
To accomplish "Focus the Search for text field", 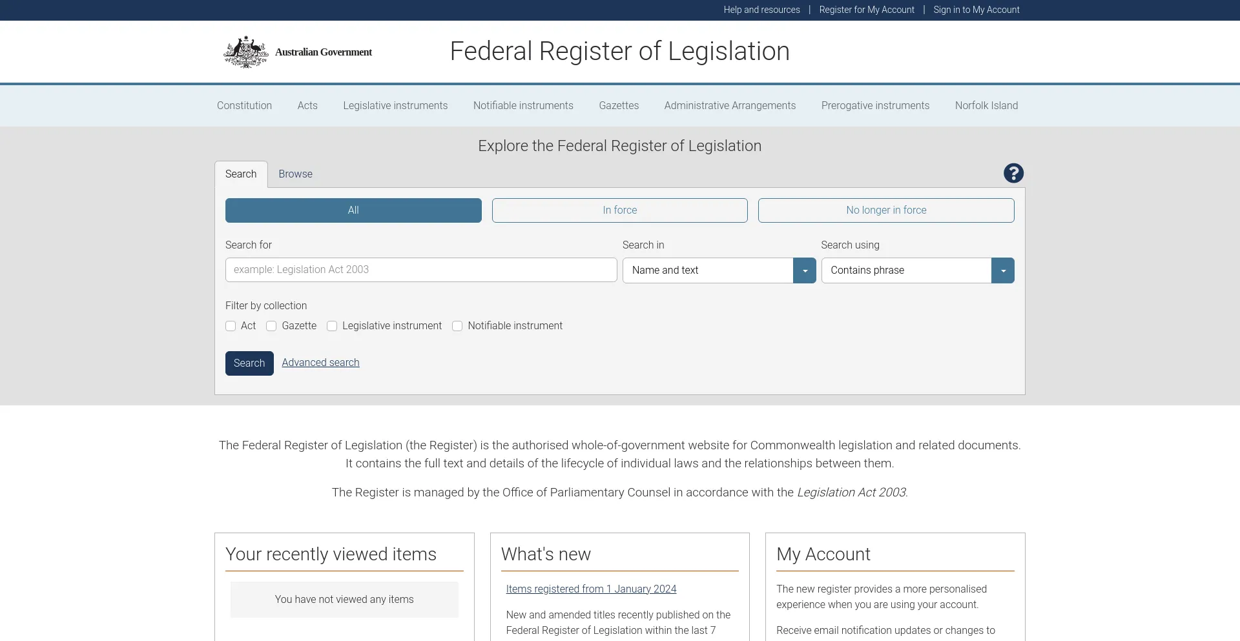I will 421,270.
